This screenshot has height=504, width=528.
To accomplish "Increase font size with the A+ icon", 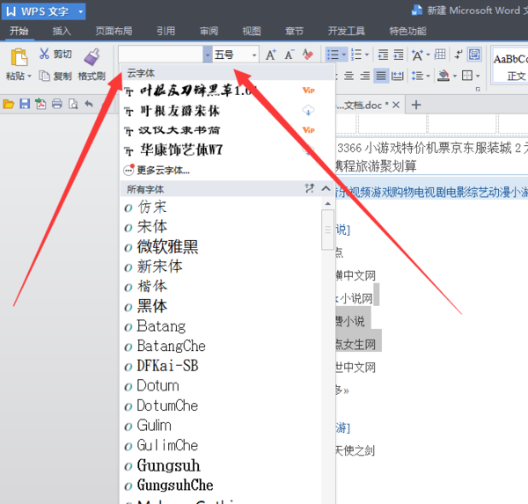I will (271, 55).
